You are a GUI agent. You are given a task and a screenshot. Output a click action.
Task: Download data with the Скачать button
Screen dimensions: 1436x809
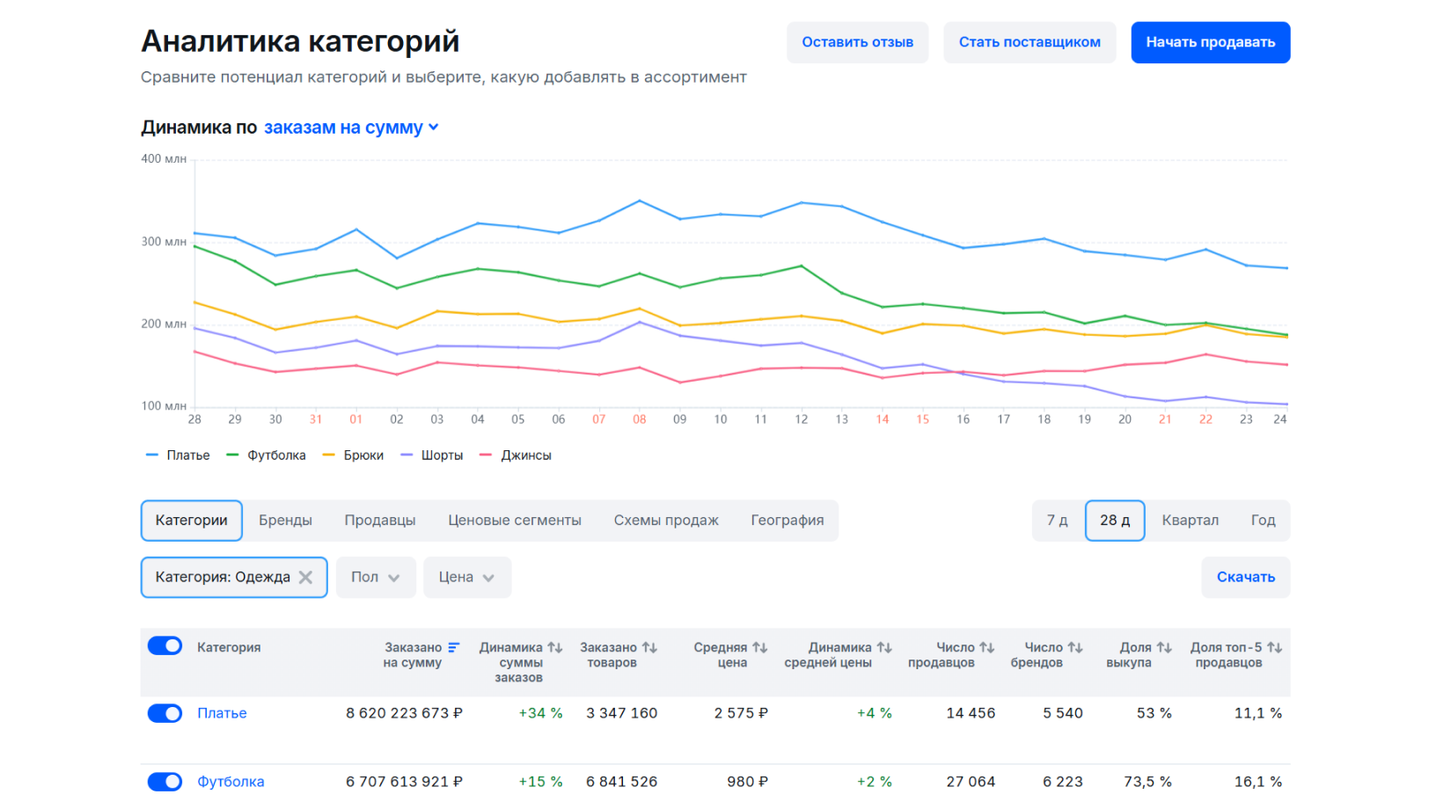(1245, 578)
